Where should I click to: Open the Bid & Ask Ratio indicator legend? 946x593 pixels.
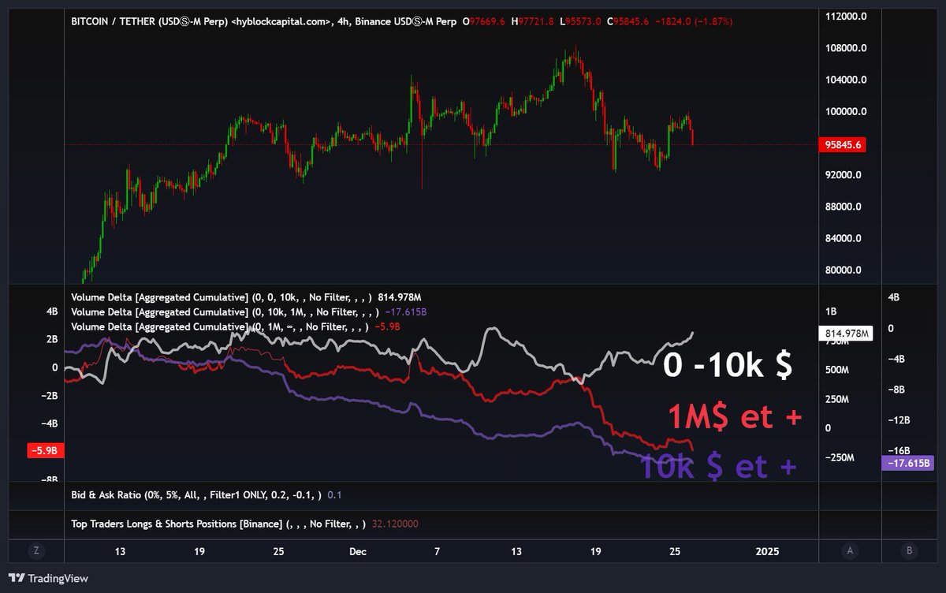tap(206, 495)
